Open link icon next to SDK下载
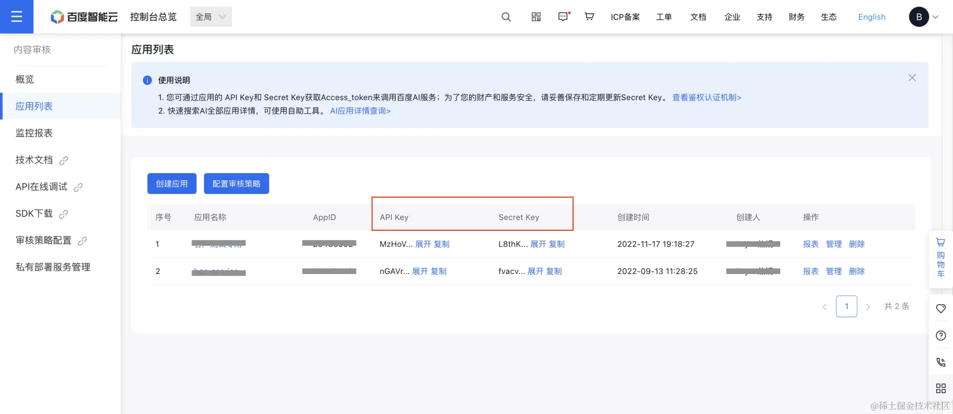953x414 pixels. 64,214
